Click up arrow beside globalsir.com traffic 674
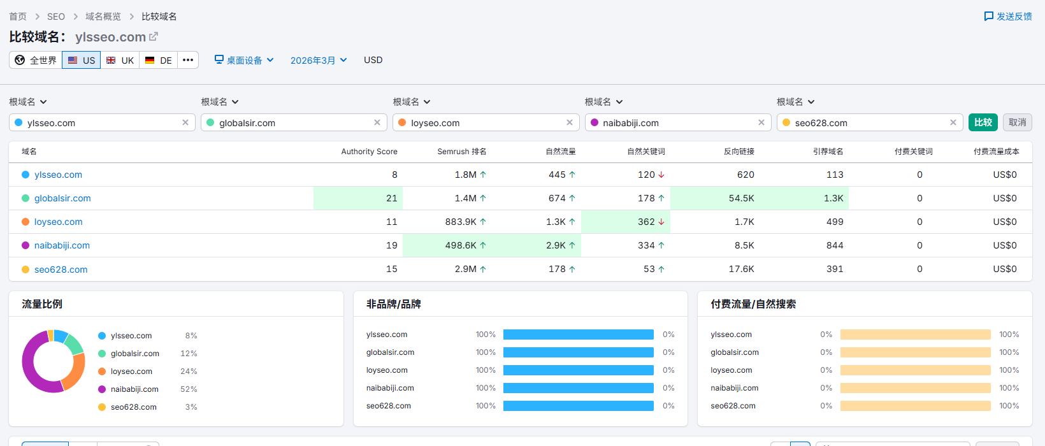Image resolution: width=1045 pixels, height=446 pixels. [572, 198]
